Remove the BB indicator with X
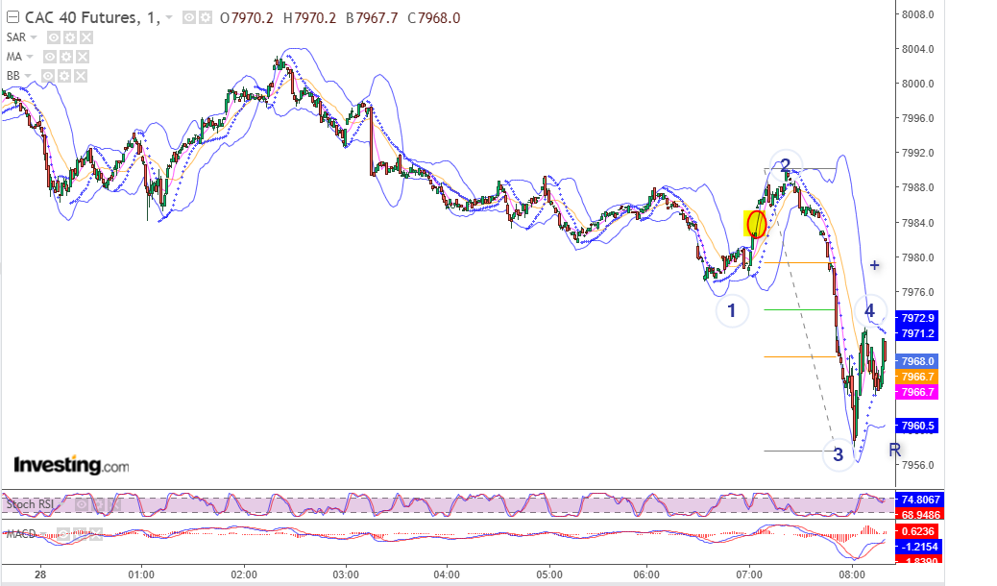Screen dimensions: 997x586 80,76
